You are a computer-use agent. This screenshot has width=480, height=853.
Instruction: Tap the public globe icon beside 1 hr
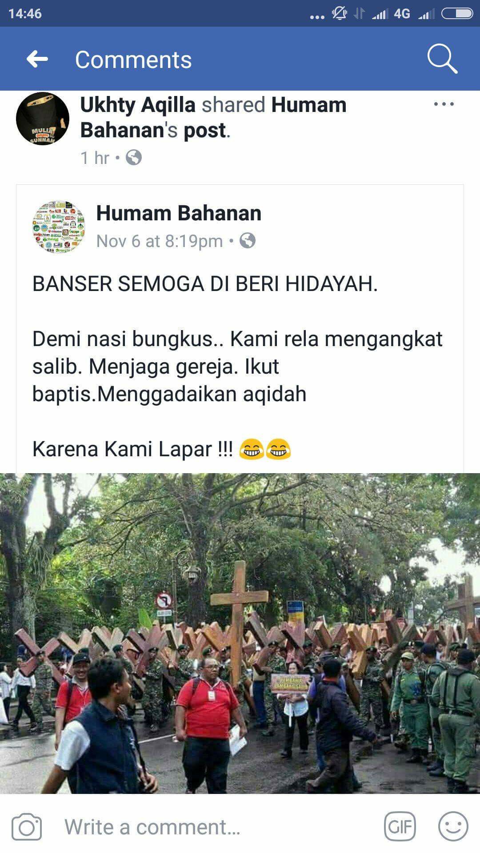[x=134, y=157]
